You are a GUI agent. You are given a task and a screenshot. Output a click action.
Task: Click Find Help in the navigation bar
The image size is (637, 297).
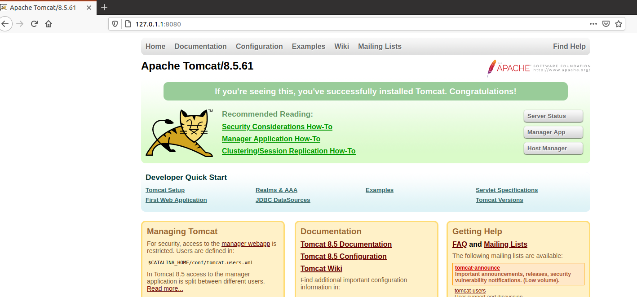click(569, 46)
